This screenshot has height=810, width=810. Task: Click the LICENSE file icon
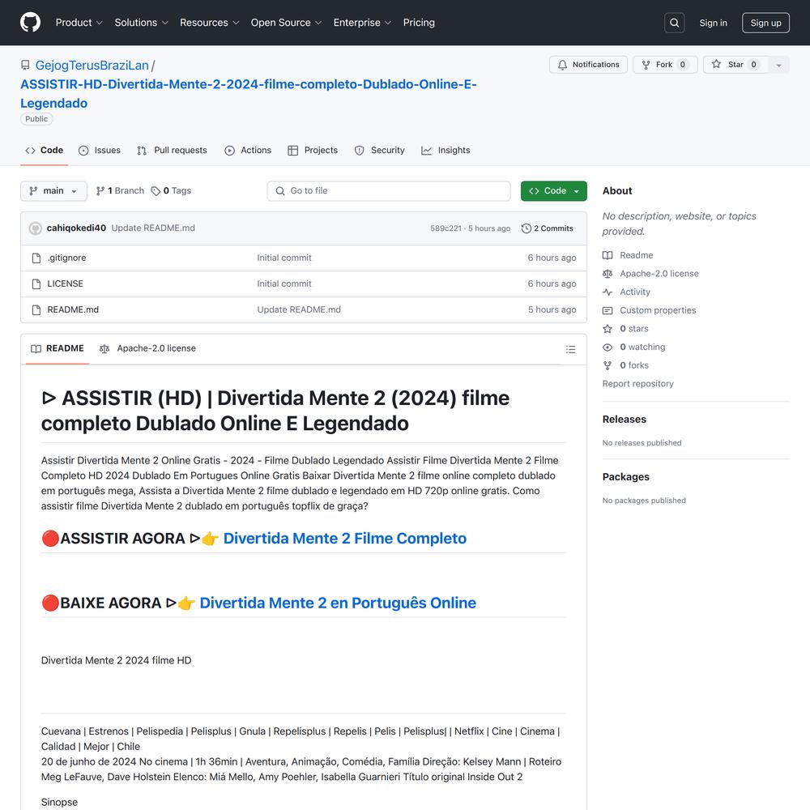tap(36, 283)
